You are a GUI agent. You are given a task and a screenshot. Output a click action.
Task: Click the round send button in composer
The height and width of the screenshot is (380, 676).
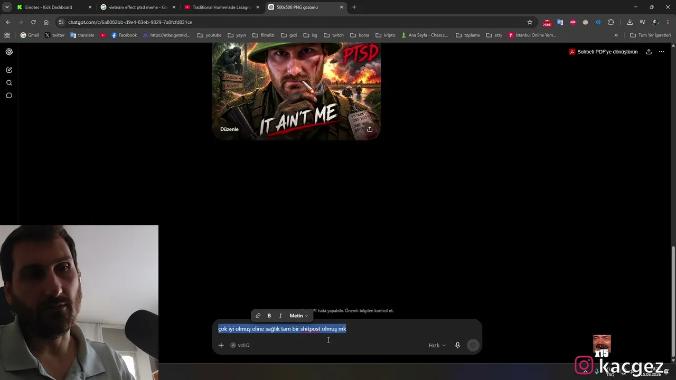pos(473,345)
